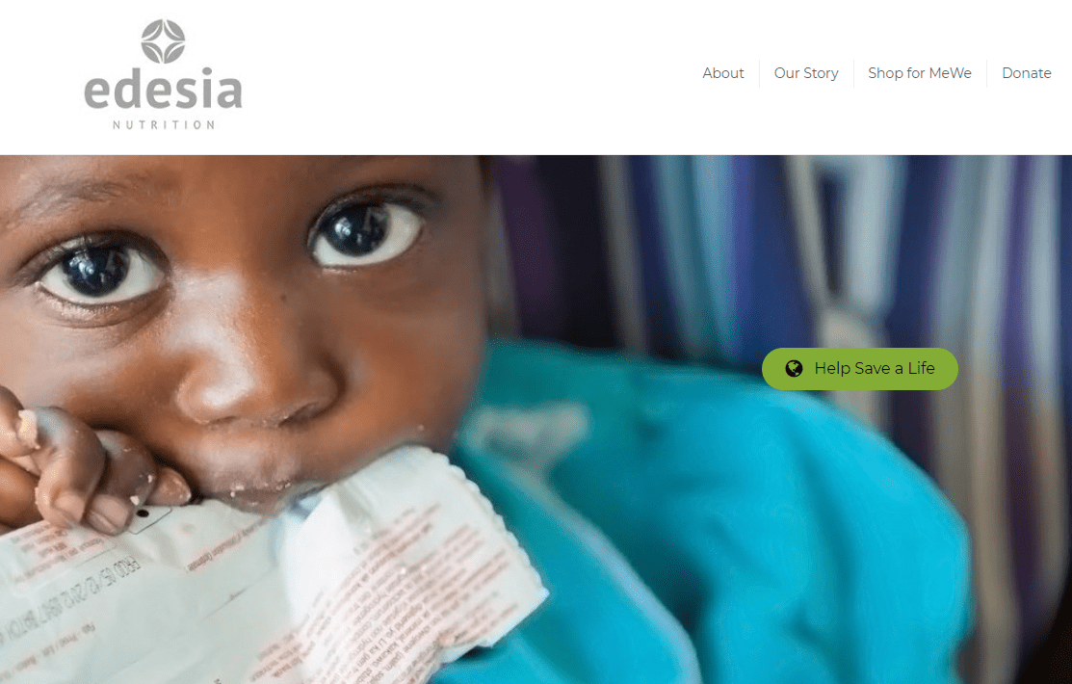This screenshot has height=684, width=1072.
Task: Open the About menu item
Action: point(722,73)
